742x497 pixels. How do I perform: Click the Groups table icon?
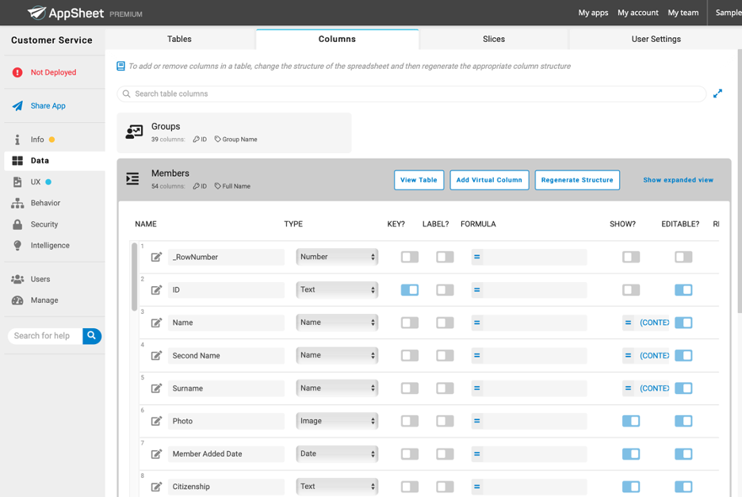(x=134, y=132)
